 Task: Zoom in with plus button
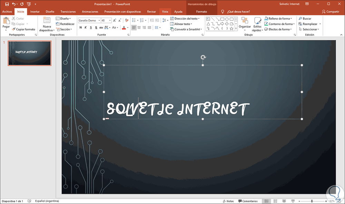click(326, 201)
